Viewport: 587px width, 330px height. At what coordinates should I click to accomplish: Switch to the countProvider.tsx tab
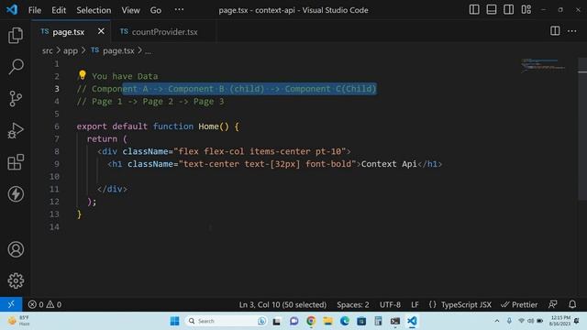[x=164, y=32]
